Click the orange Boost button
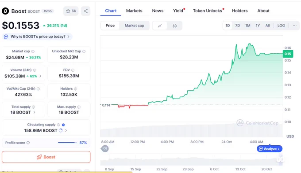Screen dimensions: 301x173 (46, 157)
